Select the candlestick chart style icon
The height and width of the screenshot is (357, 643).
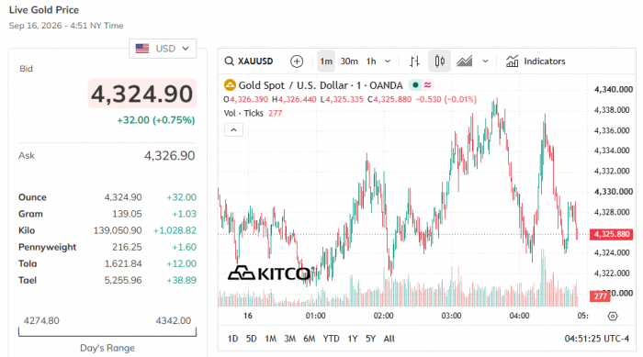point(439,61)
